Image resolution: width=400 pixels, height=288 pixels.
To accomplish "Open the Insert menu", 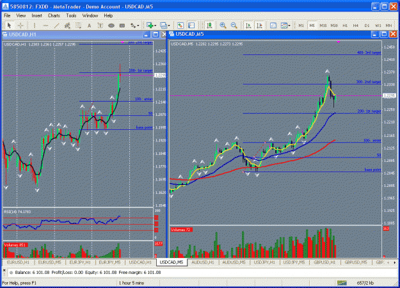I will pos(36,15).
